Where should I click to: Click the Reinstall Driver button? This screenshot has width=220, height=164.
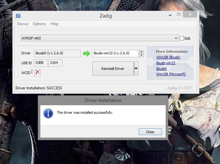pyautogui.click(x=113, y=69)
